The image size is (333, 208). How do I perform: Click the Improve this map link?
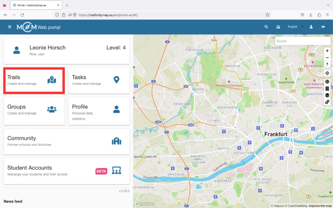[x=320, y=206]
